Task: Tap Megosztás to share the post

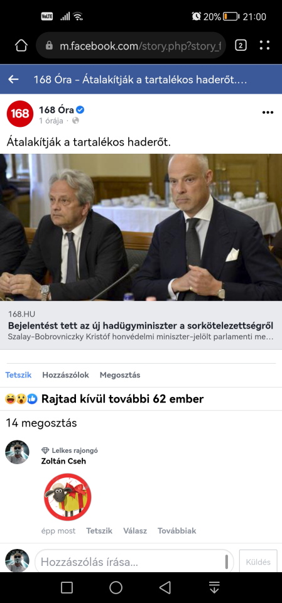Action: [x=120, y=375]
